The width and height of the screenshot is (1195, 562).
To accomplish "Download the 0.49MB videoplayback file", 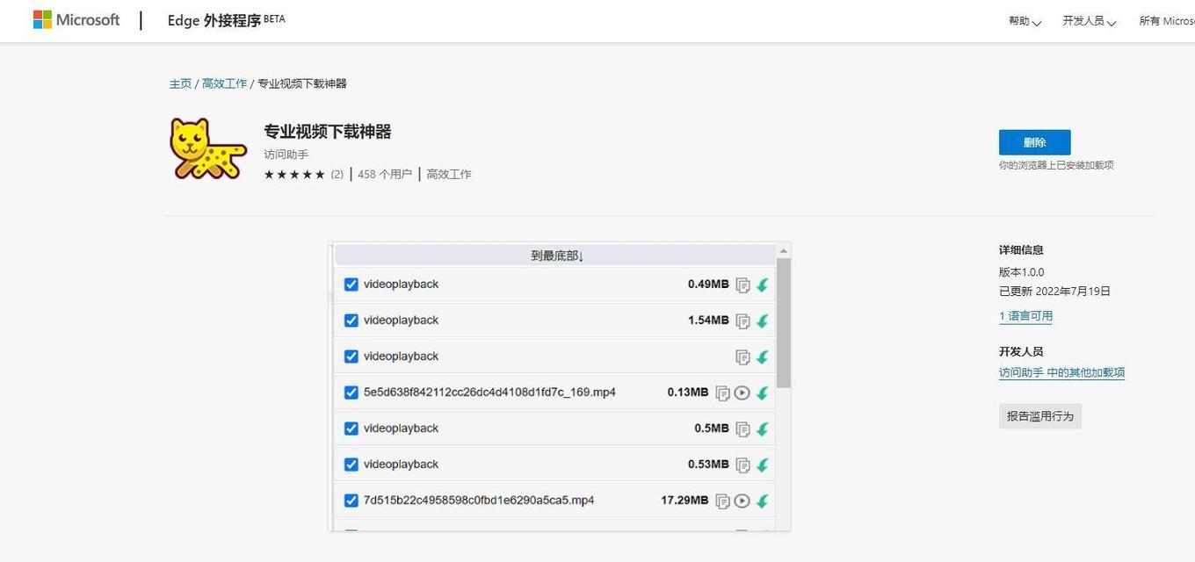I will [762, 285].
